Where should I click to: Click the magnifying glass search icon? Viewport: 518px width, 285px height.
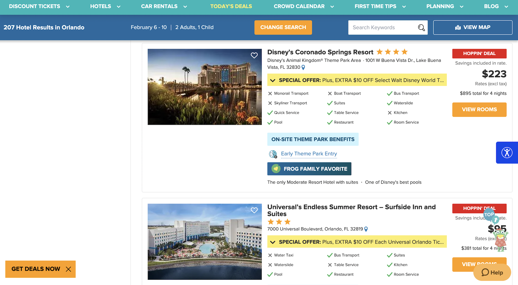421,28
